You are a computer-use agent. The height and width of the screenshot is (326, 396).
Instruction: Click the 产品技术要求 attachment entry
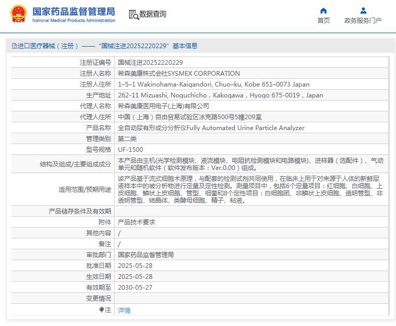pyautogui.click(x=136, y=222)
